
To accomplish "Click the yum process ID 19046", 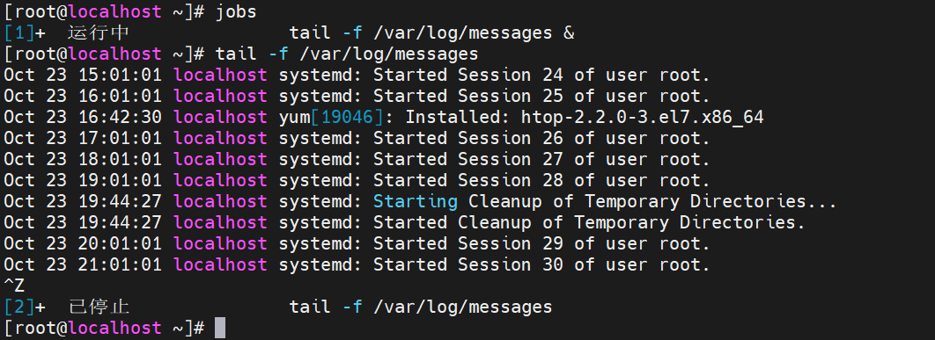I will pos(347,118).
